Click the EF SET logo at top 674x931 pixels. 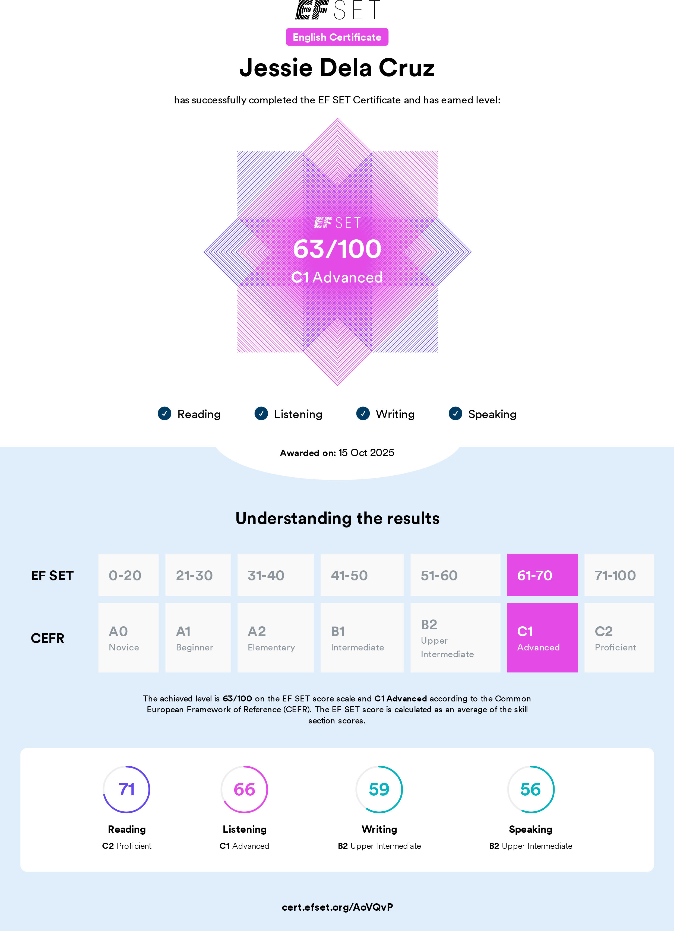tap(337, 10)
